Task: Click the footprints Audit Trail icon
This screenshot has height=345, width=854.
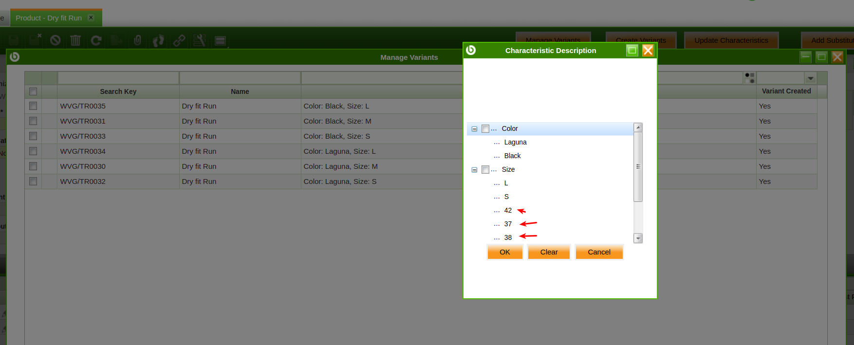Action: coord(158,40)
